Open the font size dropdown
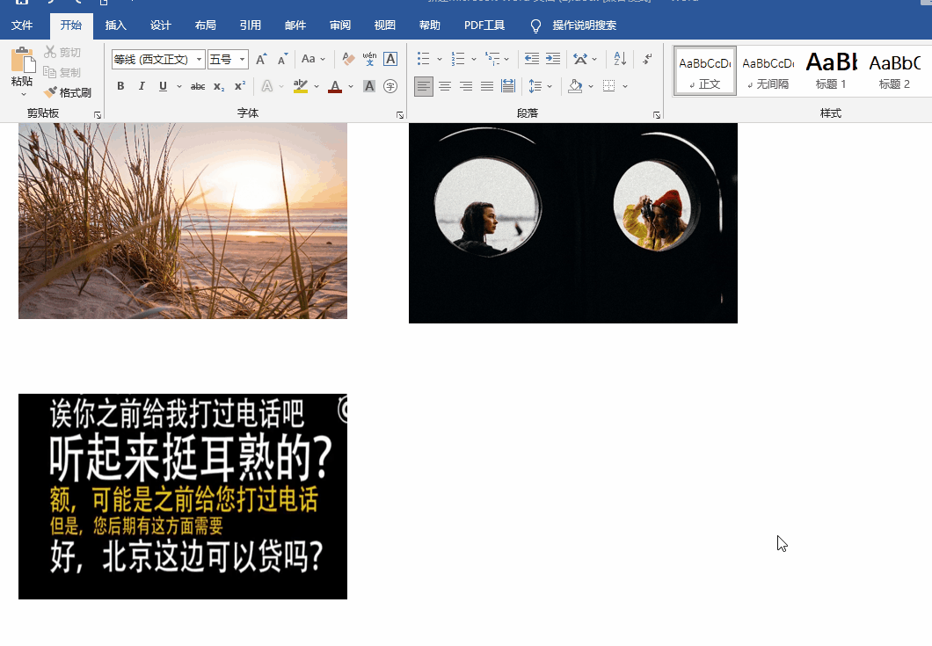 (242, 60)
